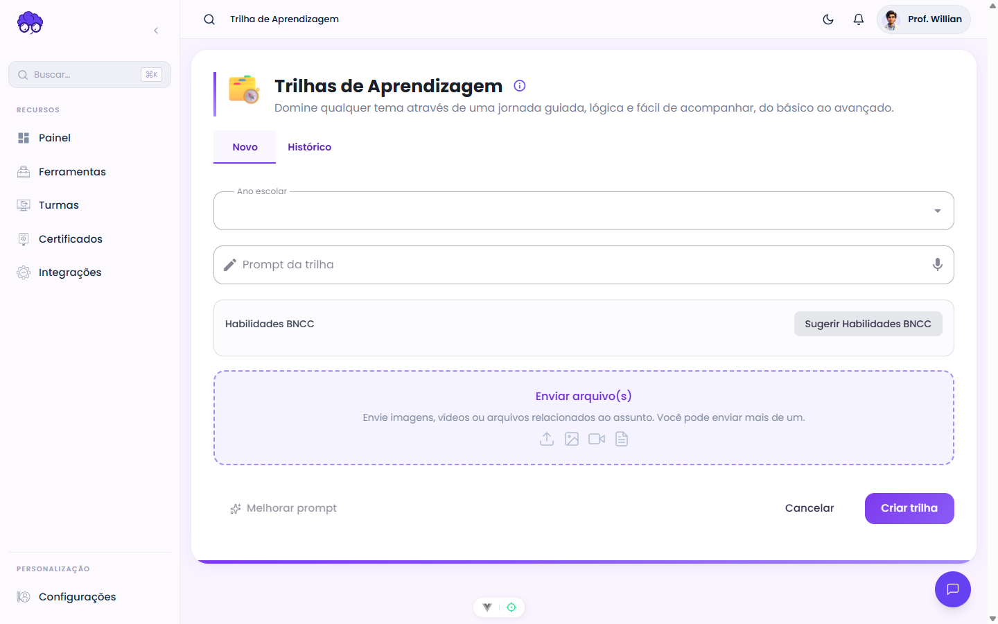Open Integrações in the sidebar
Viewport: 998px width, 624px height.
coord(89,272)
